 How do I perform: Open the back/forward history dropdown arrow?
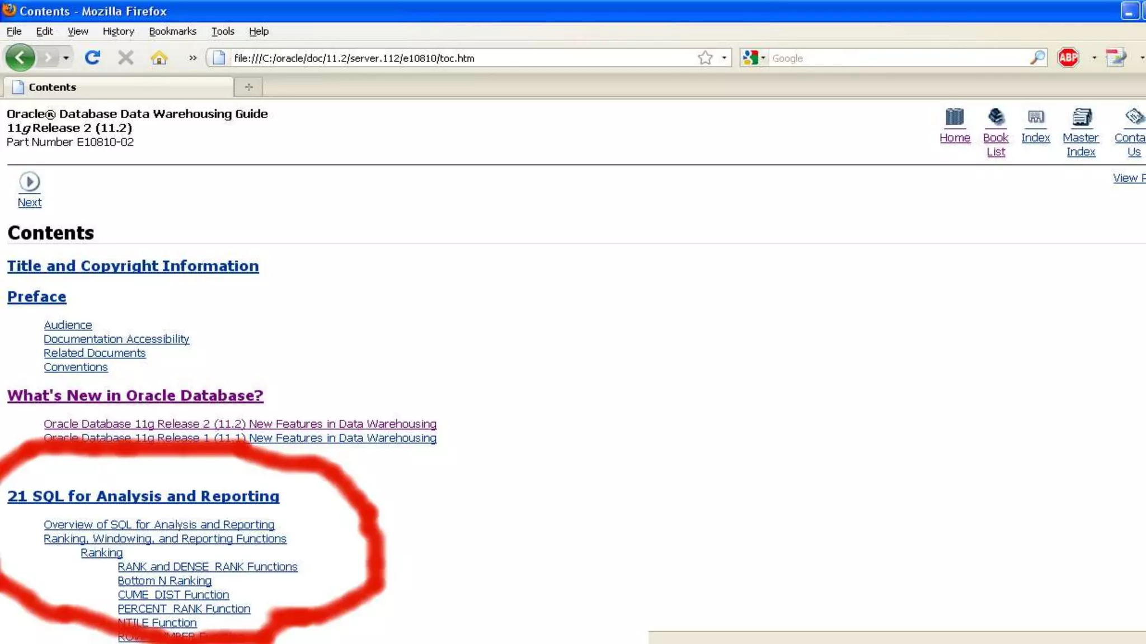tap(66, 58)
